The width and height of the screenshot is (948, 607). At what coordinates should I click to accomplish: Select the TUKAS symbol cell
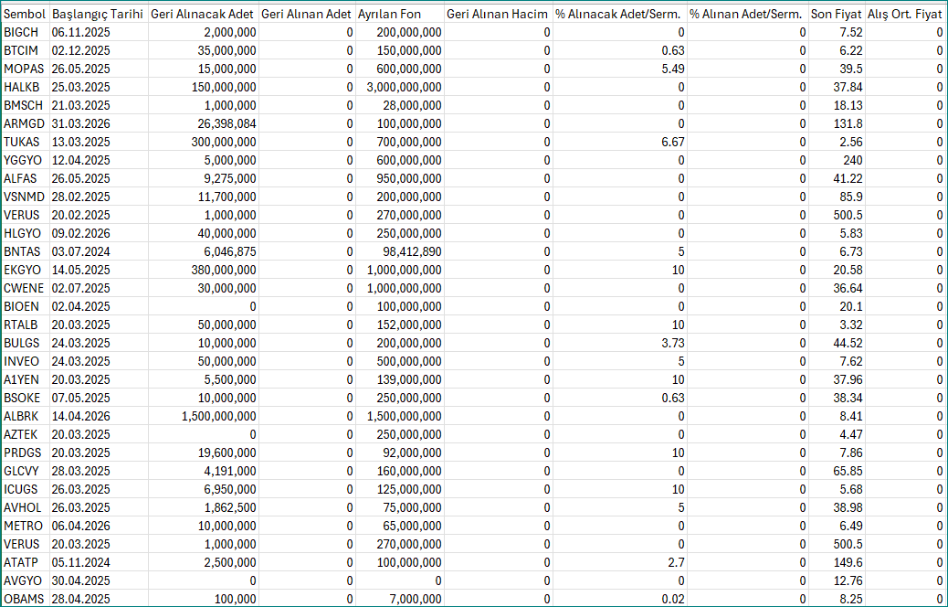(25, 143)
